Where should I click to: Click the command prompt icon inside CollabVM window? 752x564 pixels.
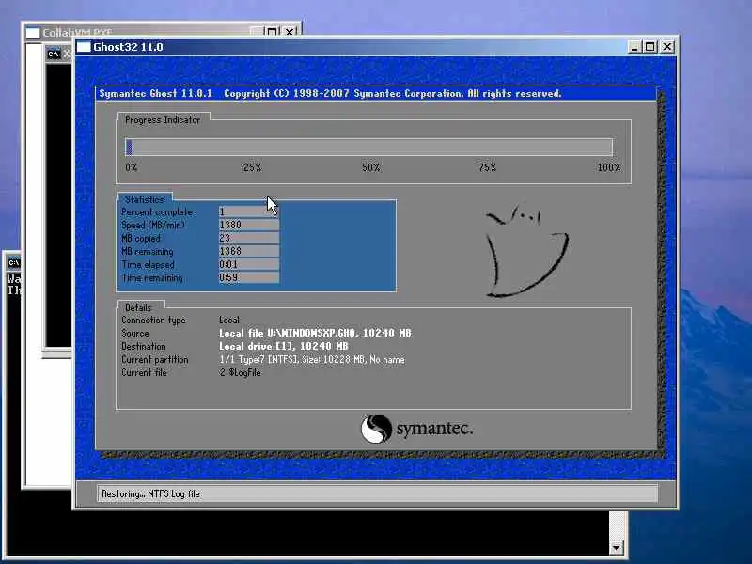click(x=54, y=54)
